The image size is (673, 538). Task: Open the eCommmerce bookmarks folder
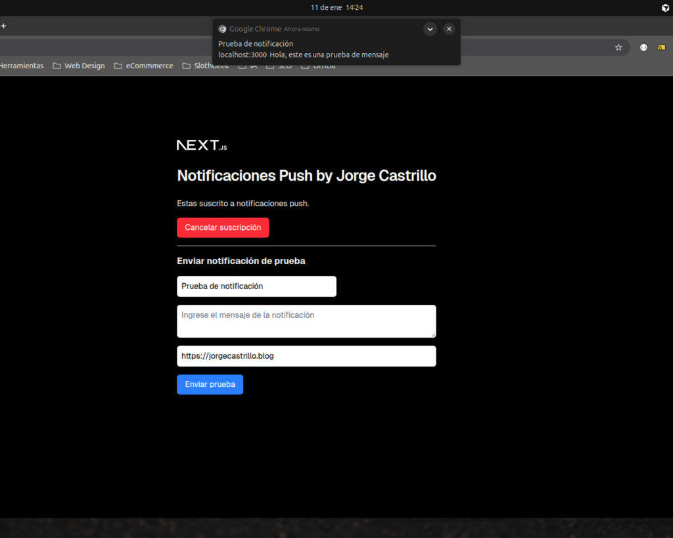[143, 66]
